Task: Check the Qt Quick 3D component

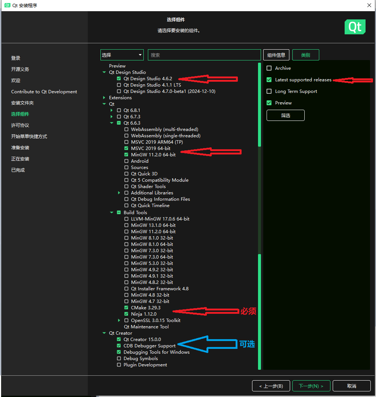Action: [126, 174]
